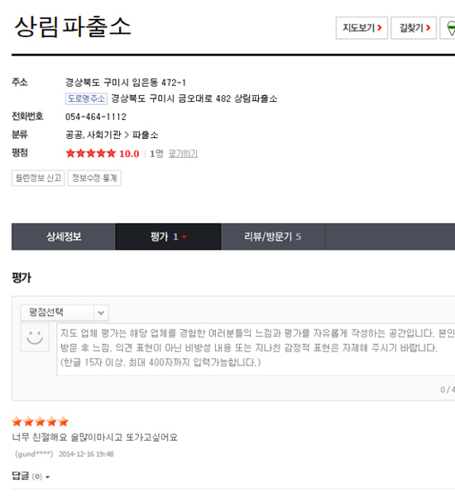The width and height of the screenshot is (455, 498).
Task: Select the 평가 1 tab
Action: click(x=168, y=237)
